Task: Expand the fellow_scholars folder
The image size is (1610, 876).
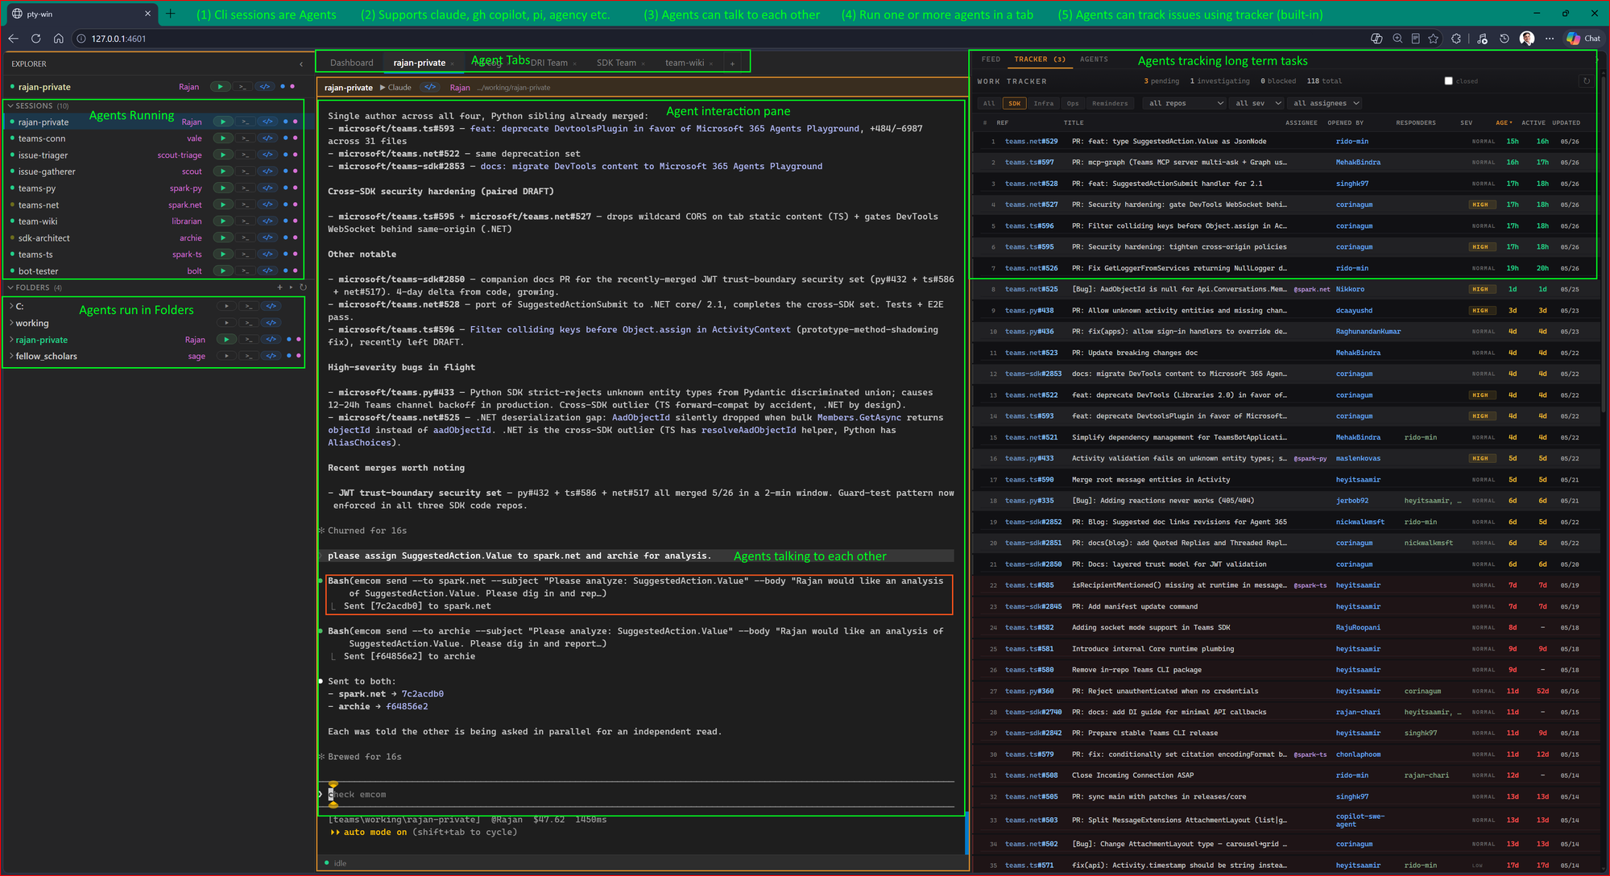Action: [11, 356]
